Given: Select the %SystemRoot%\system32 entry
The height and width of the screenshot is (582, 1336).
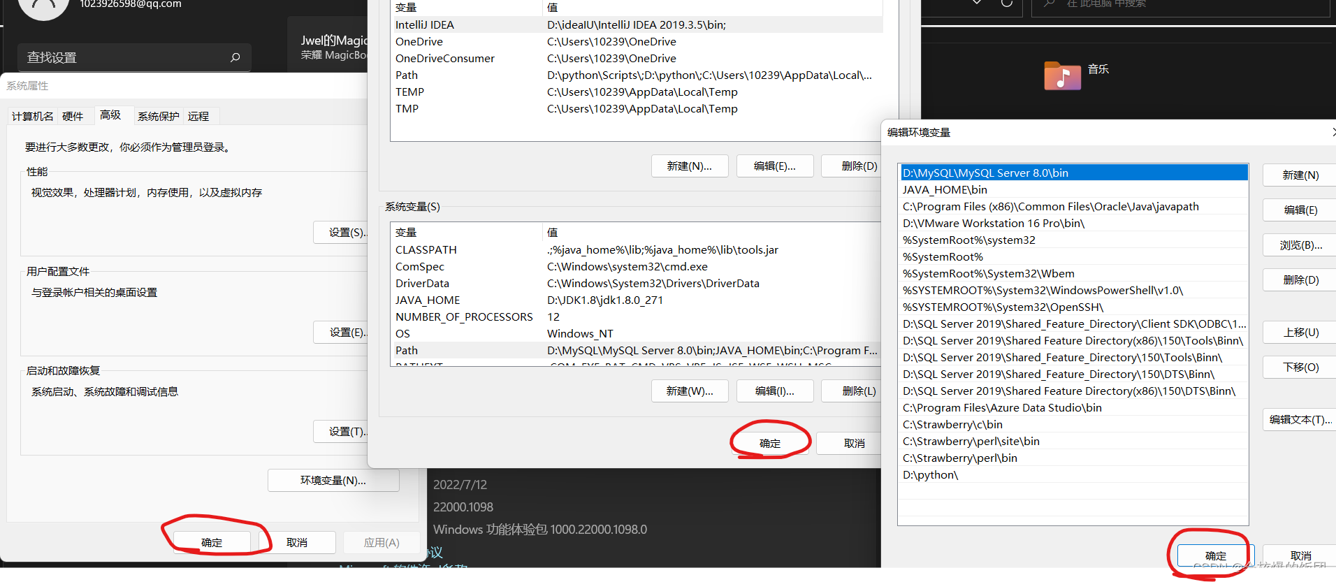Looking at the screenshot, I should [1074, 240].
